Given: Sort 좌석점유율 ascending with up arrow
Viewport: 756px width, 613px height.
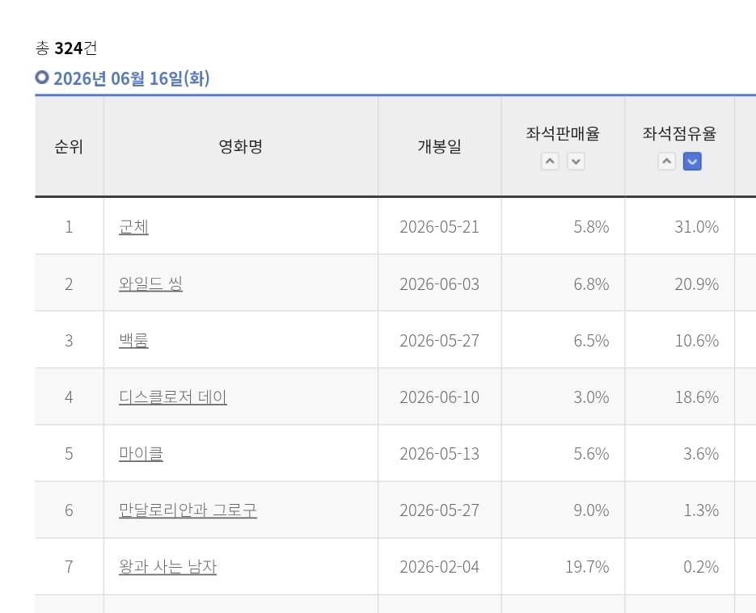Looking at the screenshot, I should pyautogui.click(x=666, y=162).
